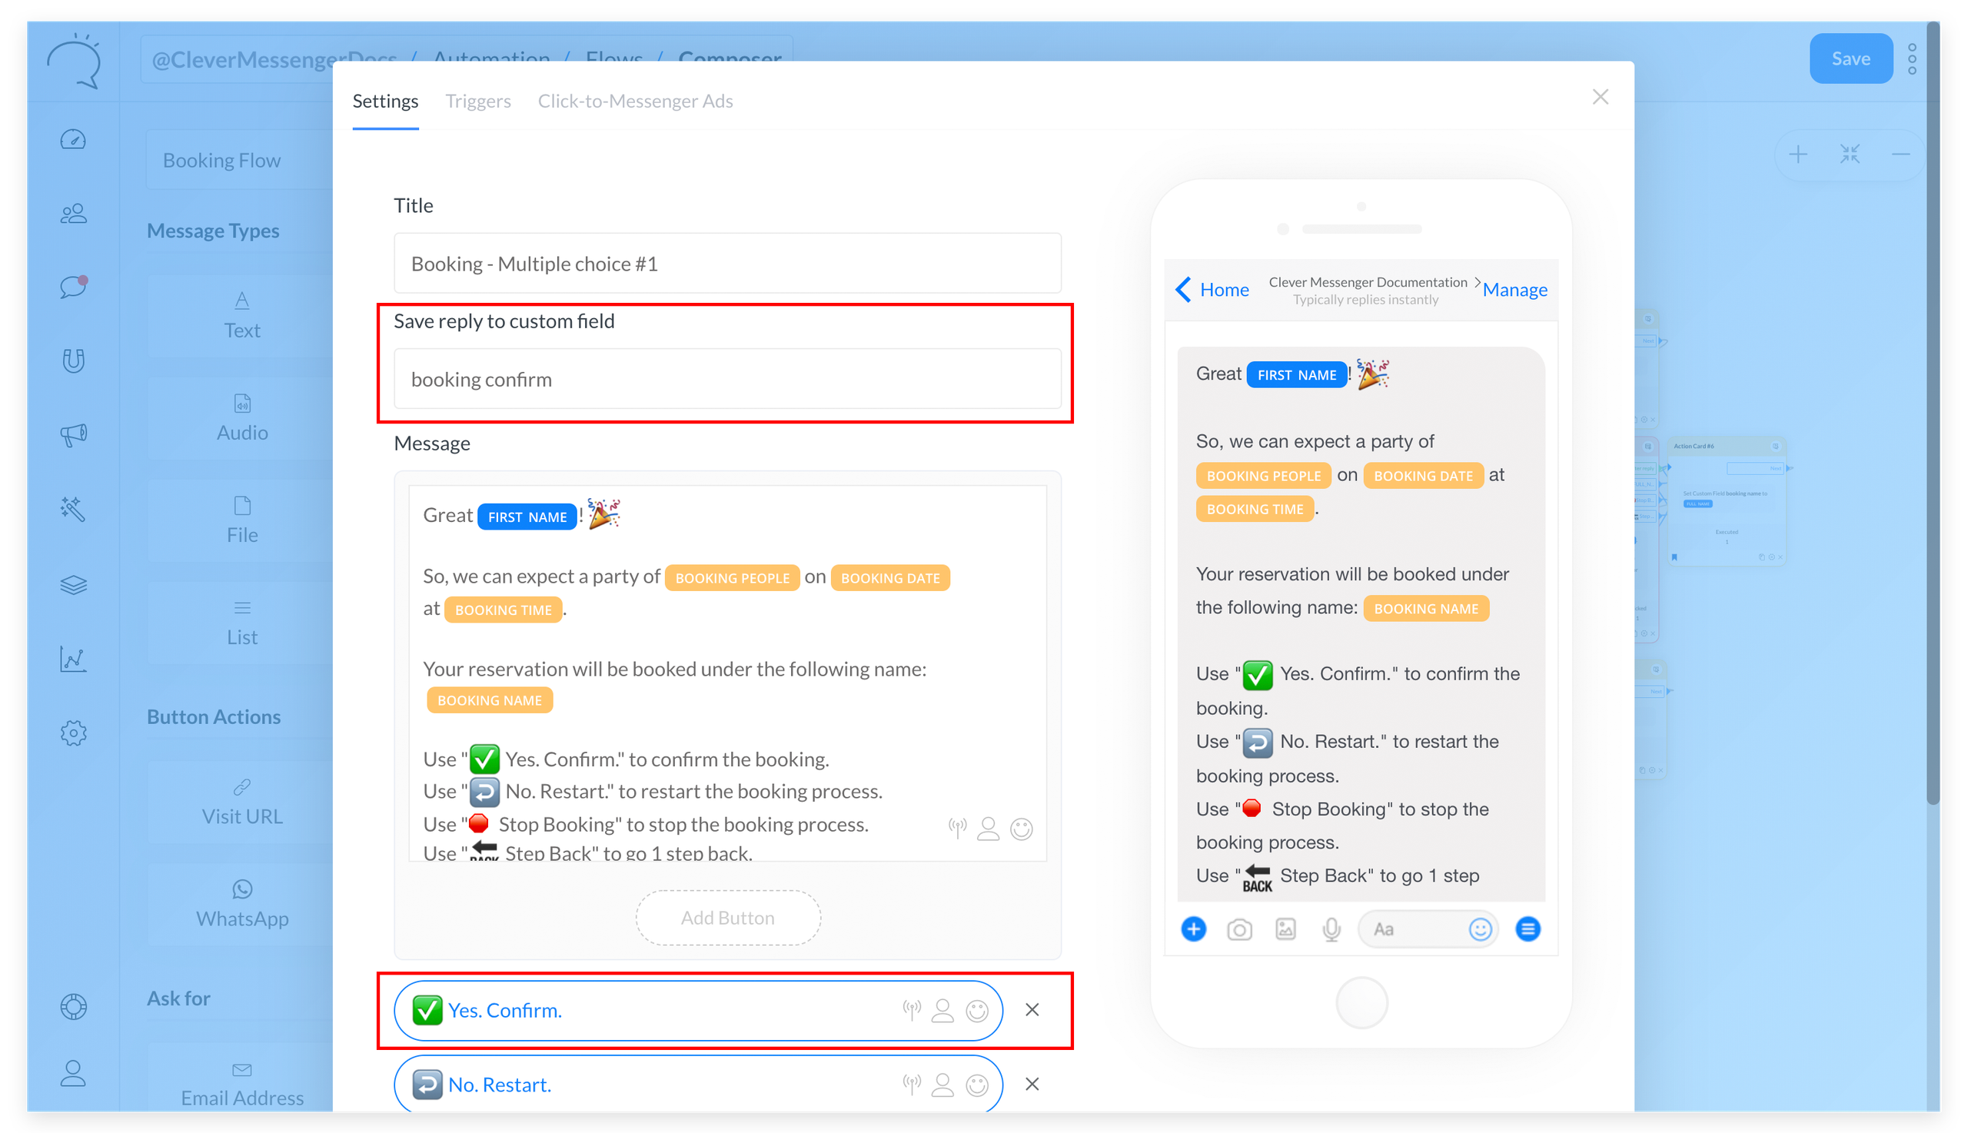This screenshot has width=1968, height=1133.
Task: Click emoji icon in Yes. Confirm. row
Action: (x=976, y=1010)
